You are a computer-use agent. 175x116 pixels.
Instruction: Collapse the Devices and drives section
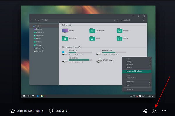click(61, 47)
